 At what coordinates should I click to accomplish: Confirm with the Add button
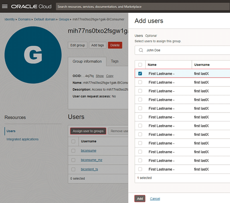coord(140,199)
